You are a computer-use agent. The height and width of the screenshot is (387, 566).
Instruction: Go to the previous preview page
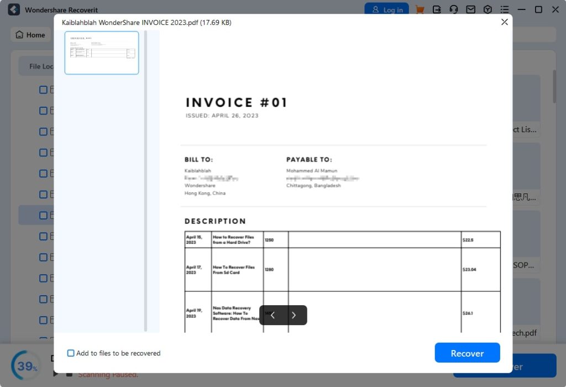click(x=272, y=315)
